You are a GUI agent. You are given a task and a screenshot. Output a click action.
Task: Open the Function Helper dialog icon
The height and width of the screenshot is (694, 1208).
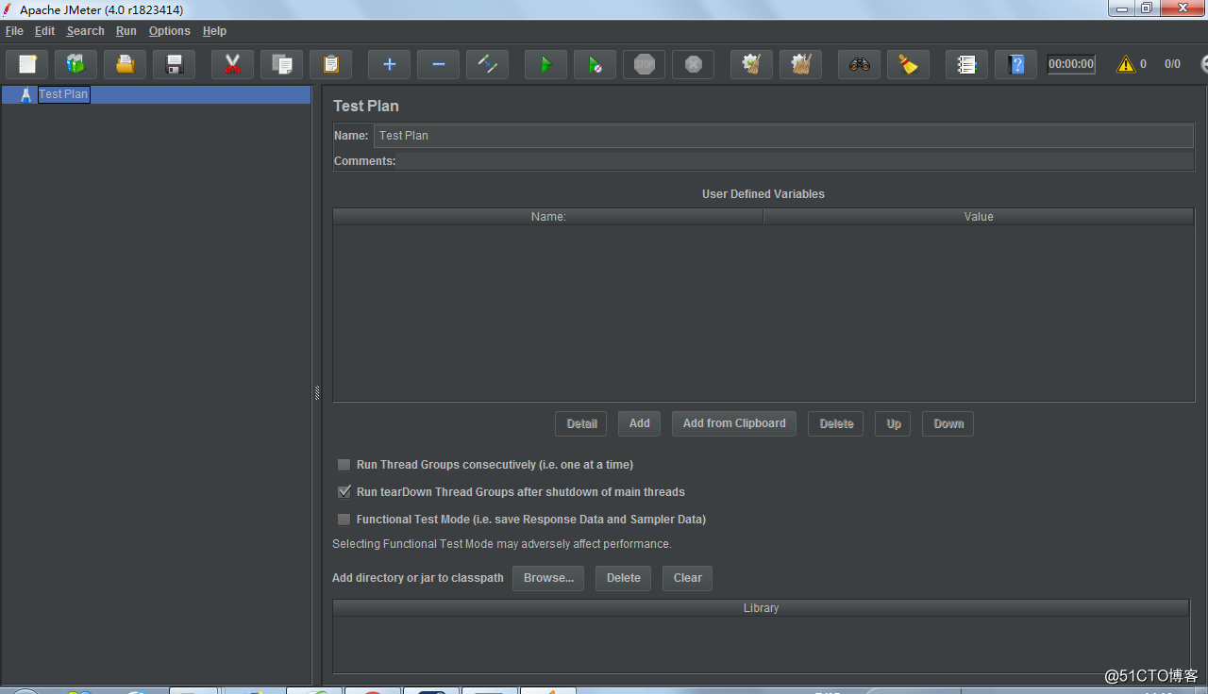coord(966,64)
